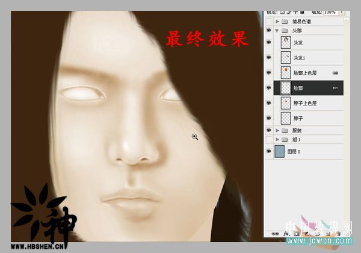Viewport: 361px width, 253px height.
Task: Select the 脖子 layer thumbnail
Action: point(286,118)
